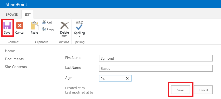Clear the Age field with the X
This screenshot has width=221, height=99.
pos(127,78)
